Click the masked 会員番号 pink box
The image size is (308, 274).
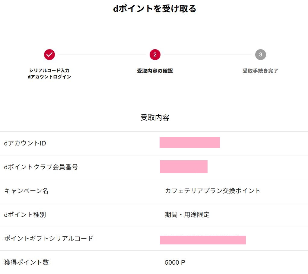tap(183, 167)
